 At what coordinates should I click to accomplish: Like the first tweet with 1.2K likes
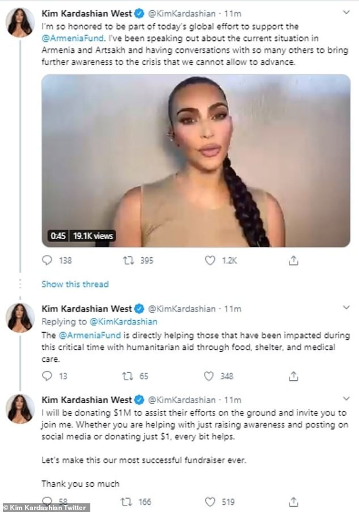pos(210,261)
